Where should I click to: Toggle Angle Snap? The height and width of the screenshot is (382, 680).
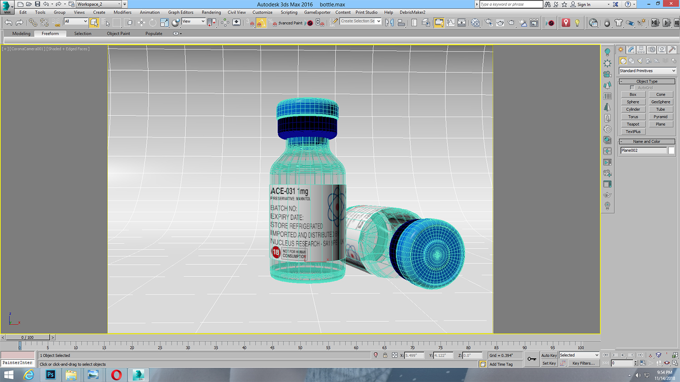tap(261, 23)
